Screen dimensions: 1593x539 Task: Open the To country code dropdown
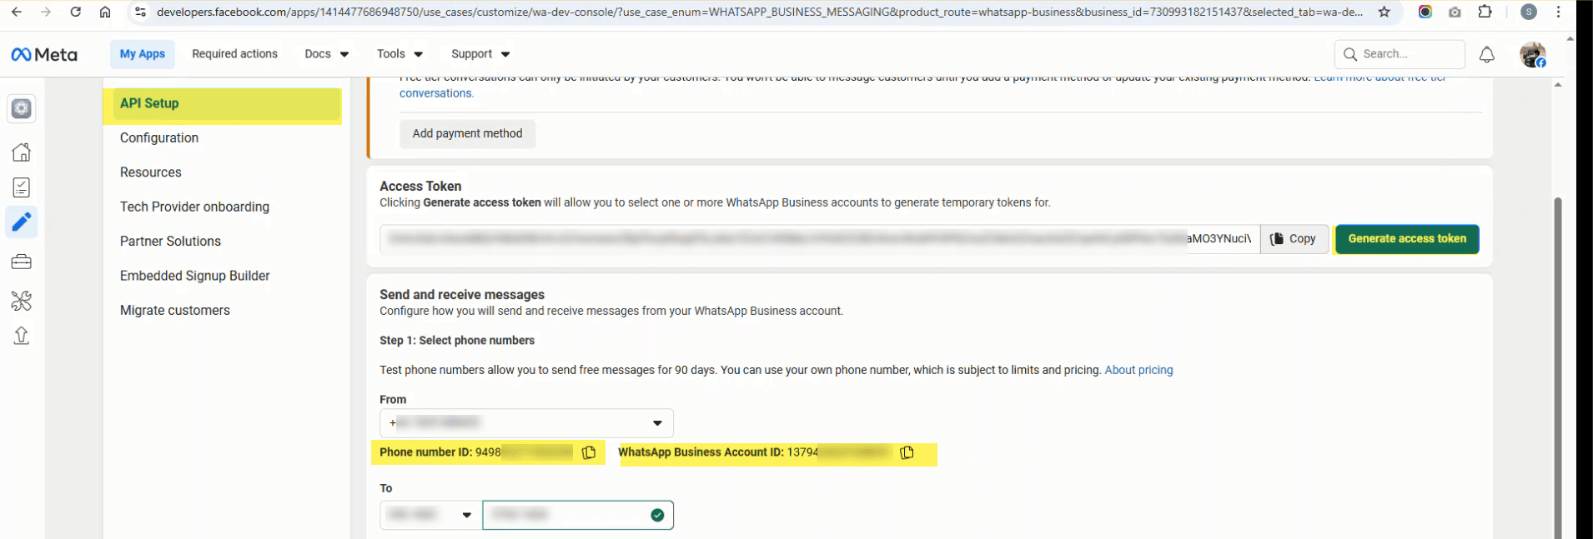pos(431,515)
